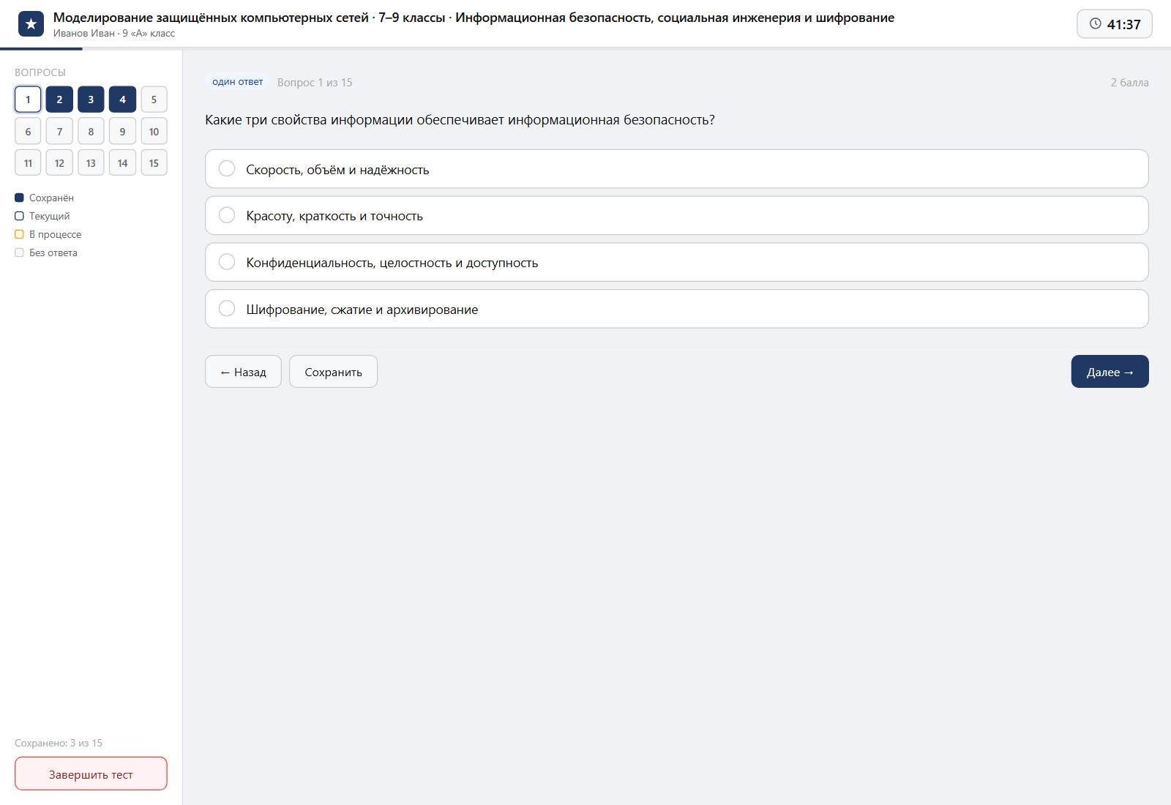Image resolution: width=1171 pixels, height=805 pixels.
Task: Navigate to question 13
Action: click(91, 163)
